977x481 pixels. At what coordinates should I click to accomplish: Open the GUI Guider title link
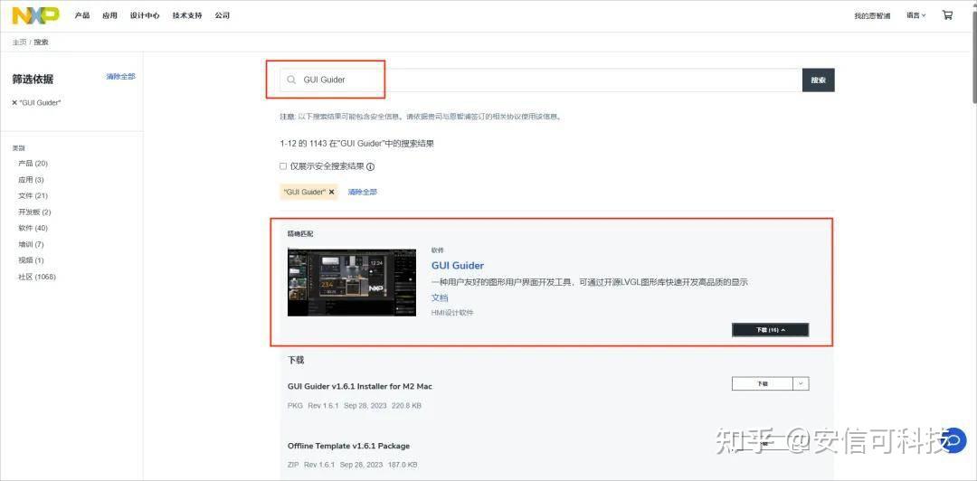tap(458, 266)
